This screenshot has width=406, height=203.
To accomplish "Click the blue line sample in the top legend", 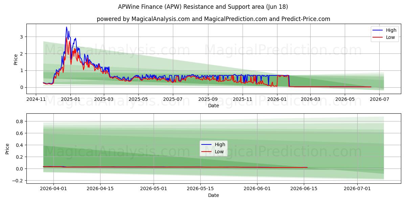I will point(378,30).
